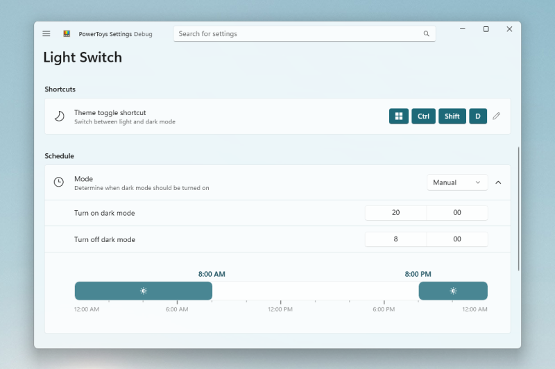This screenshot has width=555, height=369.
Task: Click the D key shortcut button
Action: 478,117
